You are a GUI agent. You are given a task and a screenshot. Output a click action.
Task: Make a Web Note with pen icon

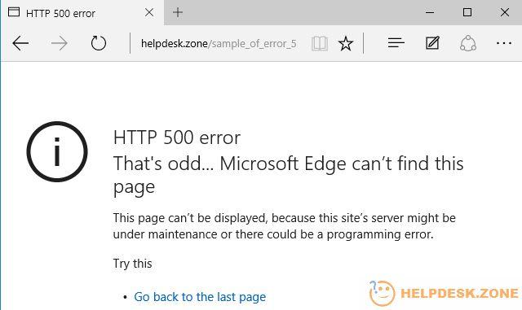coord(432,43)
